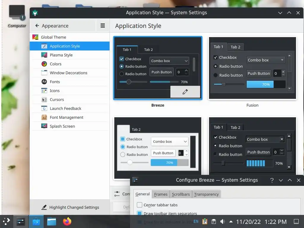Viewport: 304px width, 228px height.
Task: Launch Firefox from the taskbar
Action: [x=67, y=221]
